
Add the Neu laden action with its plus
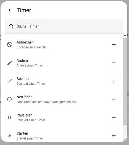pos(114,99)
